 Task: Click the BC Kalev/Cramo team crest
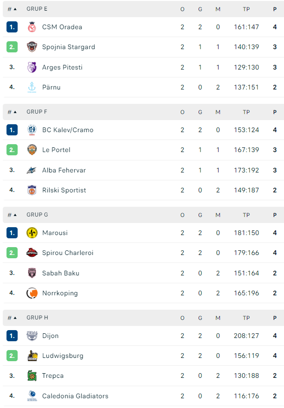[x=32, y=130]
